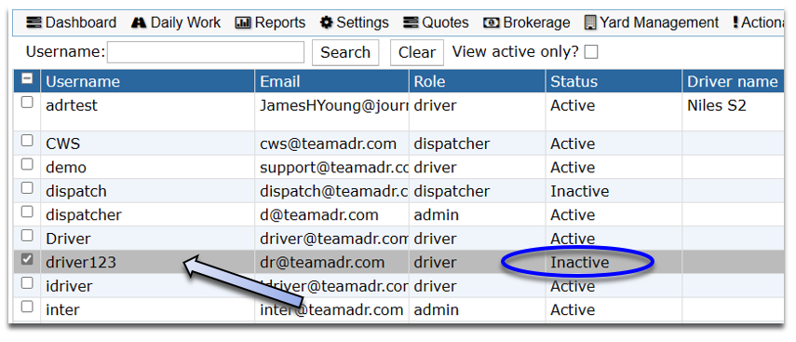Image resolution: width=796 pixels, height=342 pixels.
Task: Click the Quotes menu icon
Action: pos(411,23)
